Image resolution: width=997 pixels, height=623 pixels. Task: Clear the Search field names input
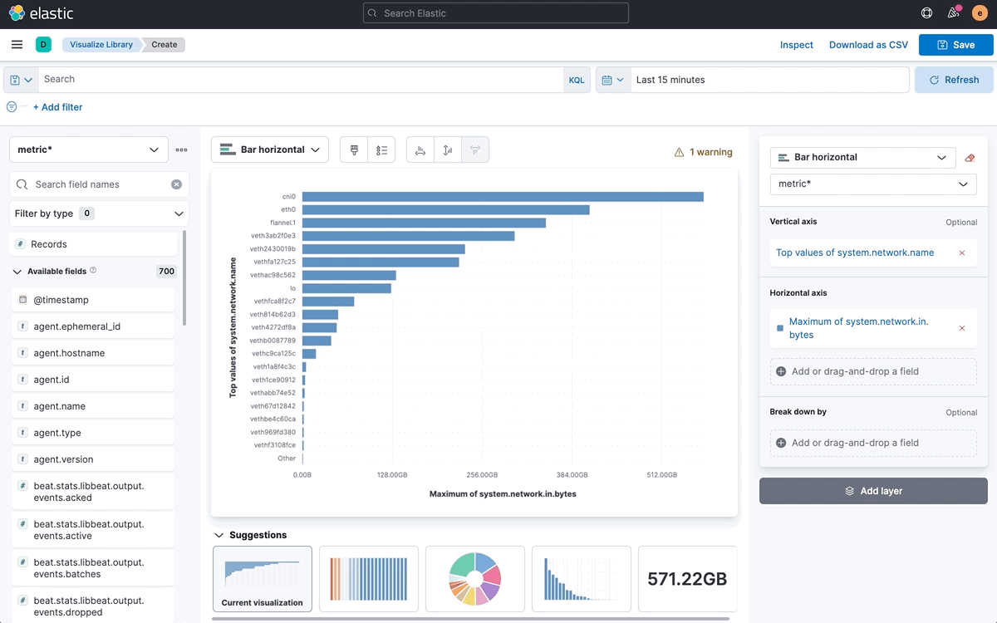(x=176, y=184)
